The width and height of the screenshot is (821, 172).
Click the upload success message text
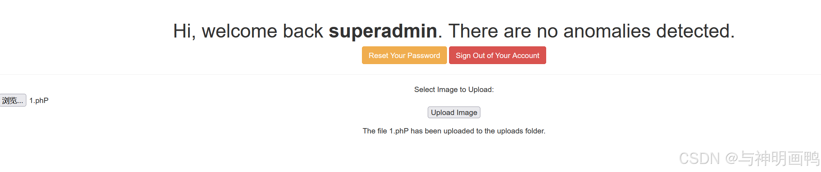(454, 131)
